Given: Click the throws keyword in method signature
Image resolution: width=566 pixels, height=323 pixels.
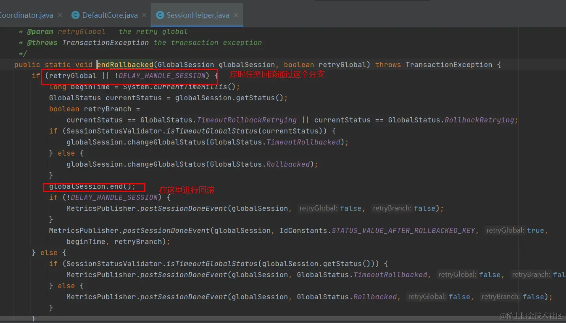Looking at the screenshot, I should [x=388, y=65].
